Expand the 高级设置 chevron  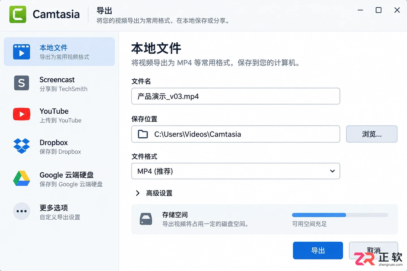coord(138,193)
